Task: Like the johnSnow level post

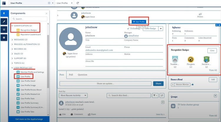Action: 62,114
